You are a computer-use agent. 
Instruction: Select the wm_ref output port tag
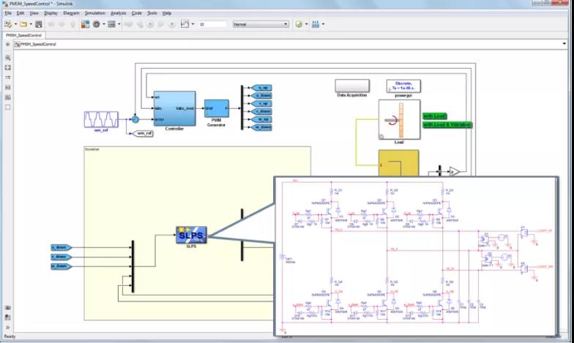[x=143, y=133]
